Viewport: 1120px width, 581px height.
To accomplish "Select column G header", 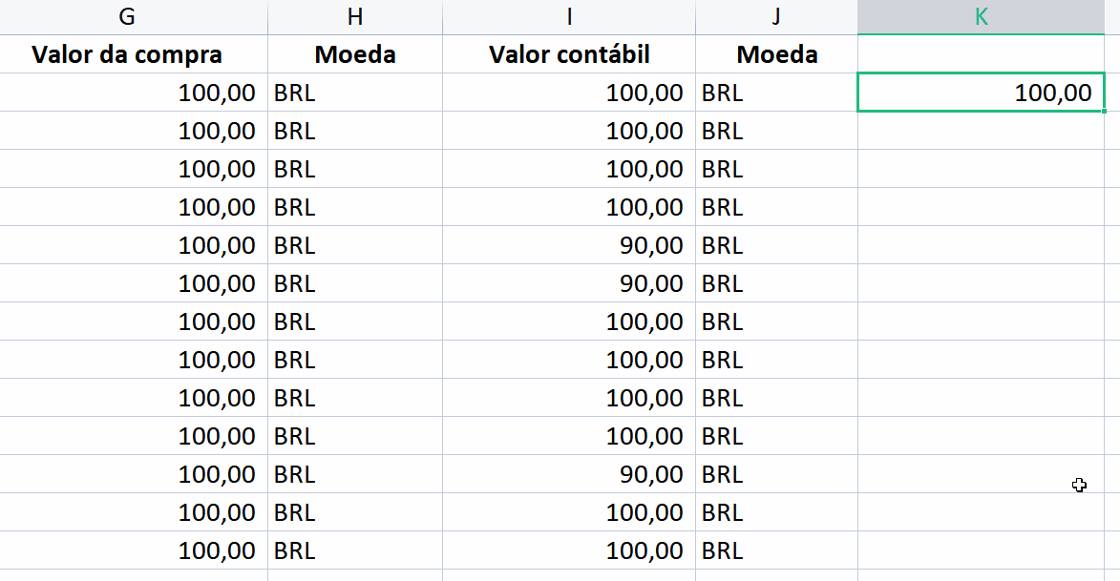I will pos(127,16).
